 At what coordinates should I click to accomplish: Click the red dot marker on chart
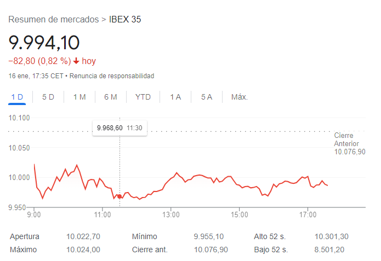120,196
